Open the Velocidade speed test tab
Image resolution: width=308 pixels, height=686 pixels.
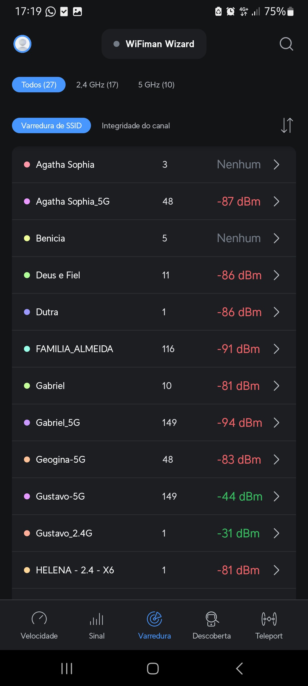(x=39, y=625)
